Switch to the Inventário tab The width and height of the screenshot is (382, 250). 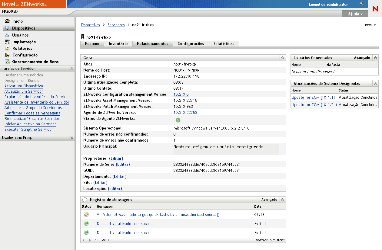click(x=118, y=44)
